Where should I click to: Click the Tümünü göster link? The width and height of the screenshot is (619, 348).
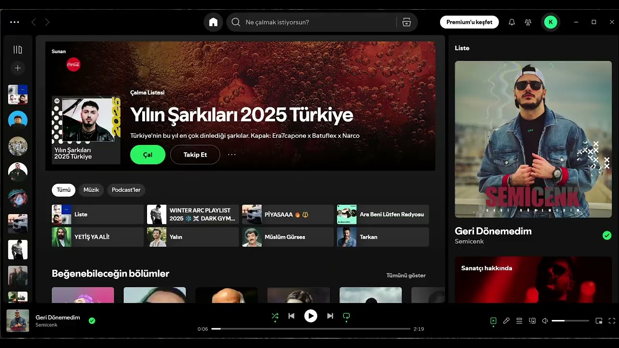pyautogui.click(x=406, y=275)
